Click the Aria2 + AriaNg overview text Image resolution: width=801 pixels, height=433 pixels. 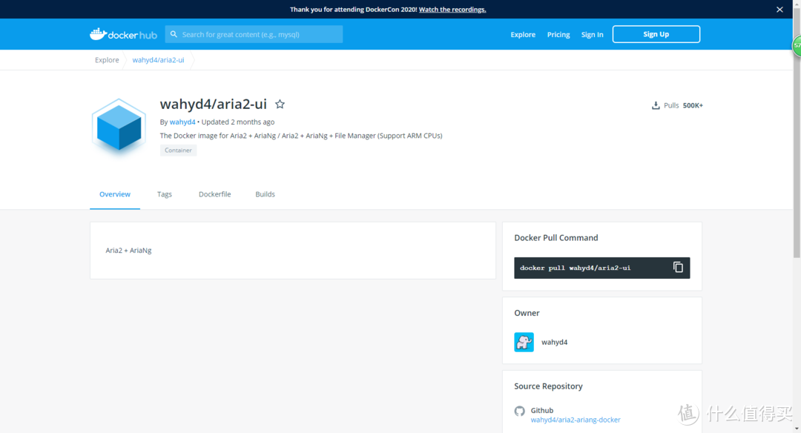click(x=129, y=250)
